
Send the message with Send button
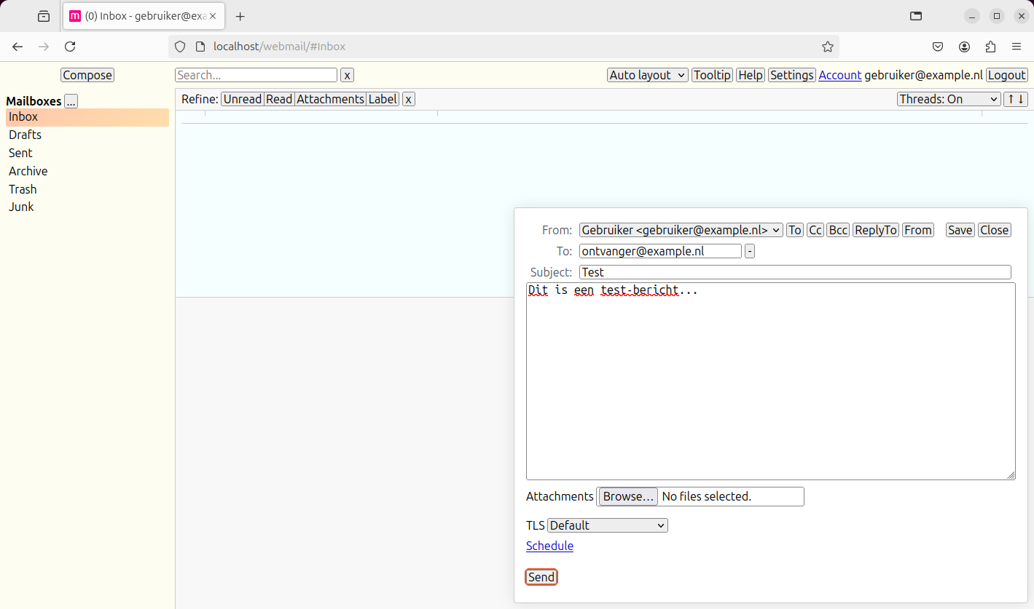[541, 577]
